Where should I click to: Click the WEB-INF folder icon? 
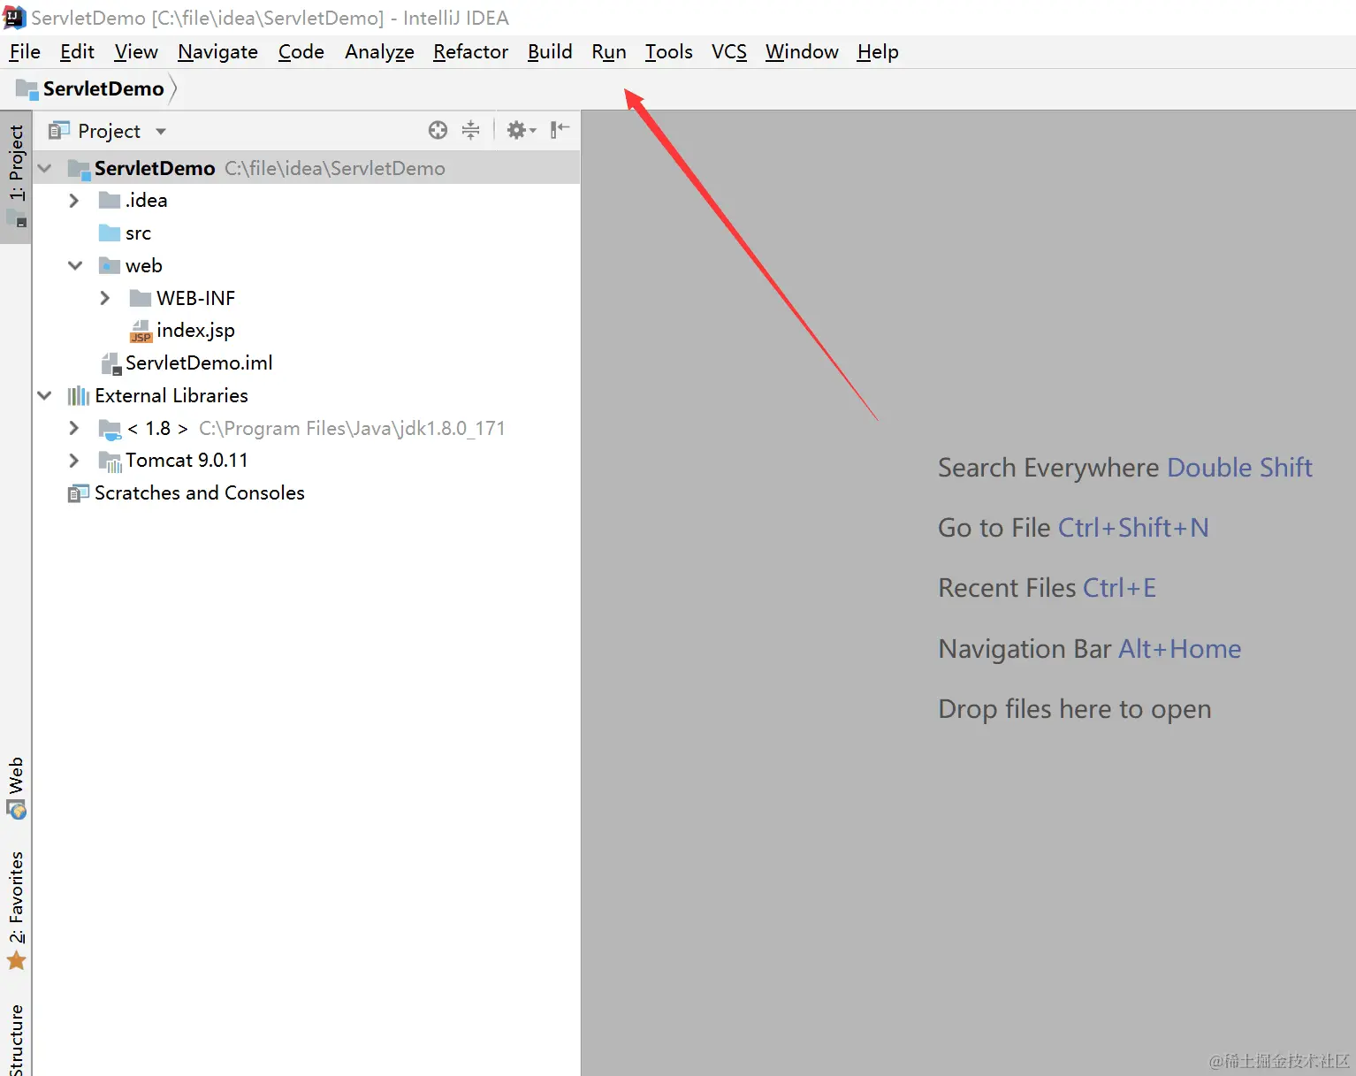141,299
